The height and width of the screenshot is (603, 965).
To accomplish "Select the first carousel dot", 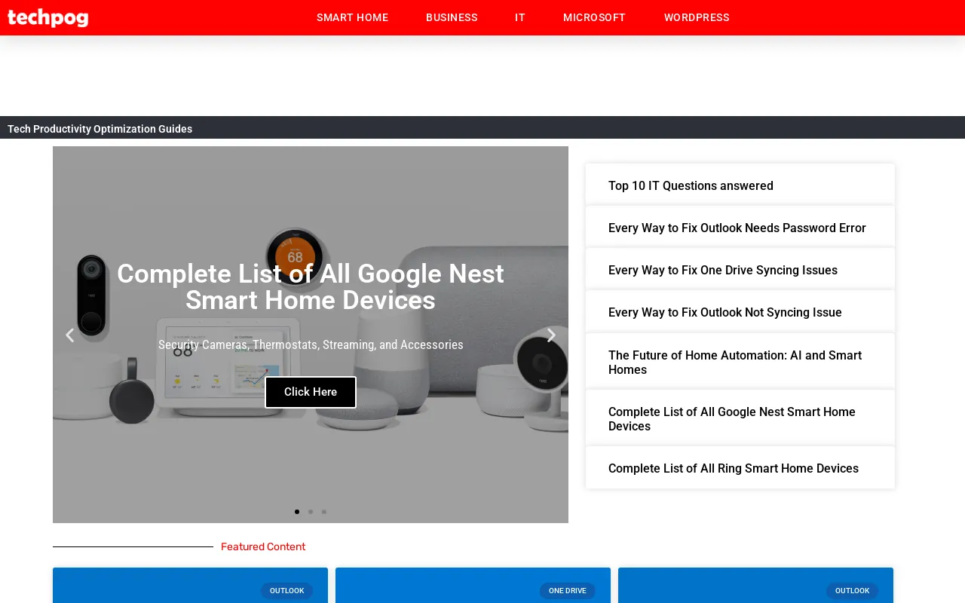I will point(297,512).
